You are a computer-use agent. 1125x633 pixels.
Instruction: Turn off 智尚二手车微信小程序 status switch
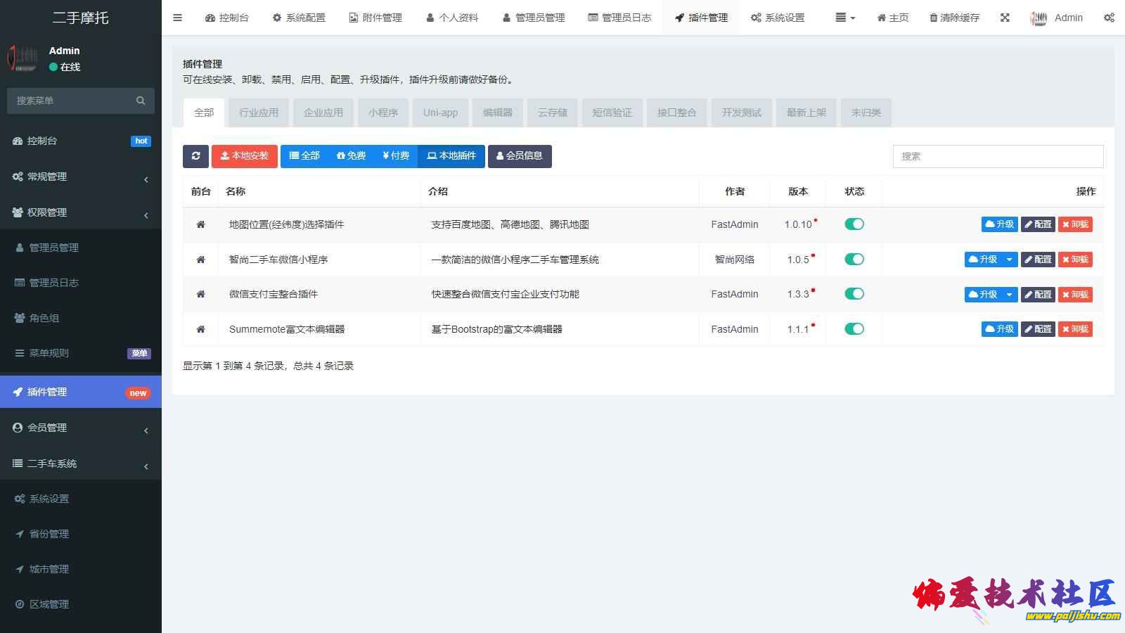pos(854,260)
